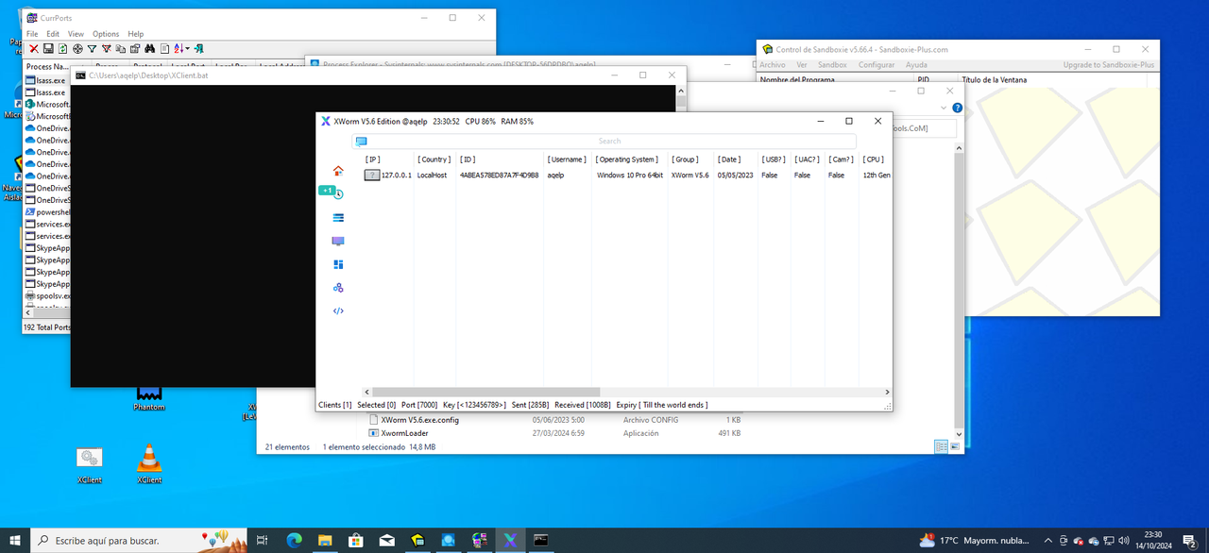Click the Save floppy icon in CurrPorts toolbar
The height and width of the screenshot is (553, 1209).
tap(48, 48)
